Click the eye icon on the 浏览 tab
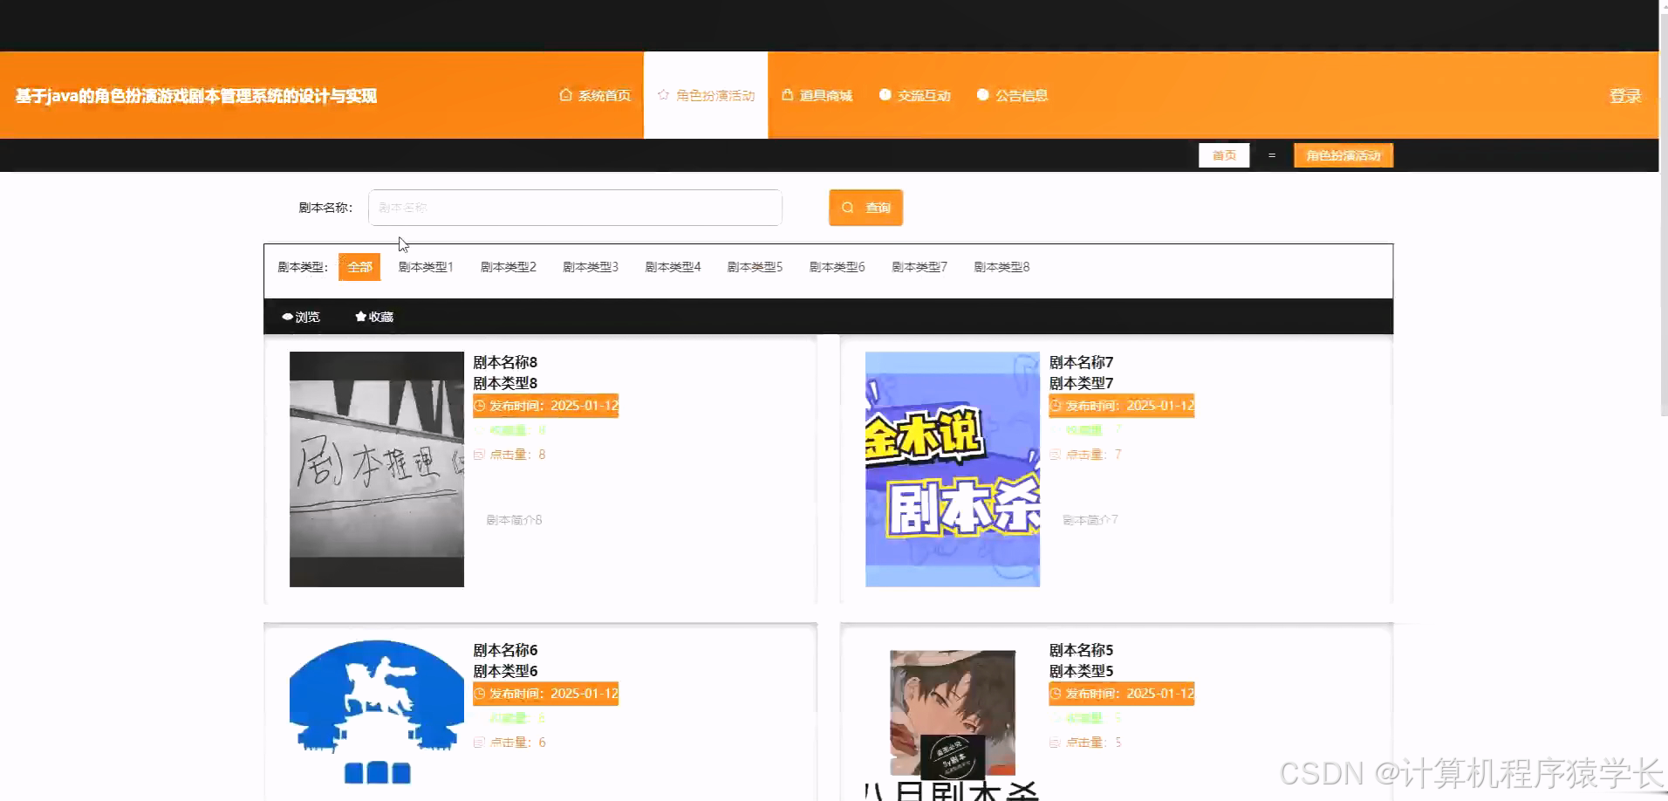Screen dimensions: 1668x801 pos(287,316)
